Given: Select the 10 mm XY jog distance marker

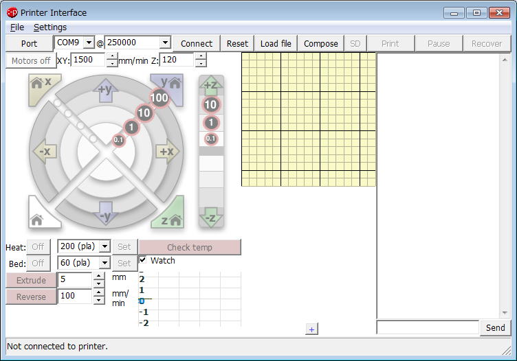Looking at the screenshot, I should [x=144, y=113].
